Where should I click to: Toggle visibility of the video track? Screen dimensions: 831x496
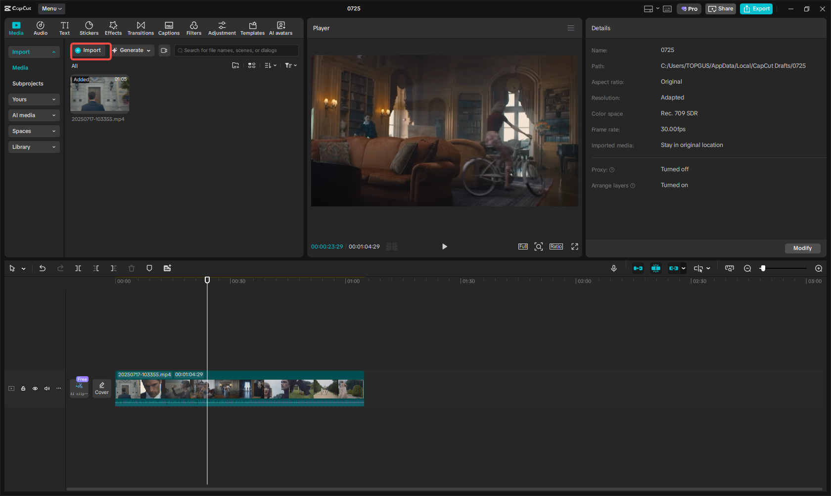point(35,389)
